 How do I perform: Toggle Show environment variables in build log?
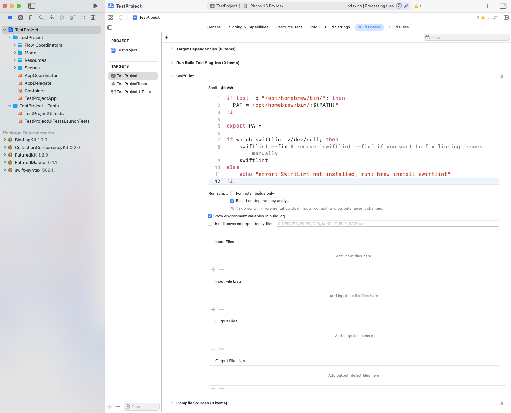(x=210, y=216)
